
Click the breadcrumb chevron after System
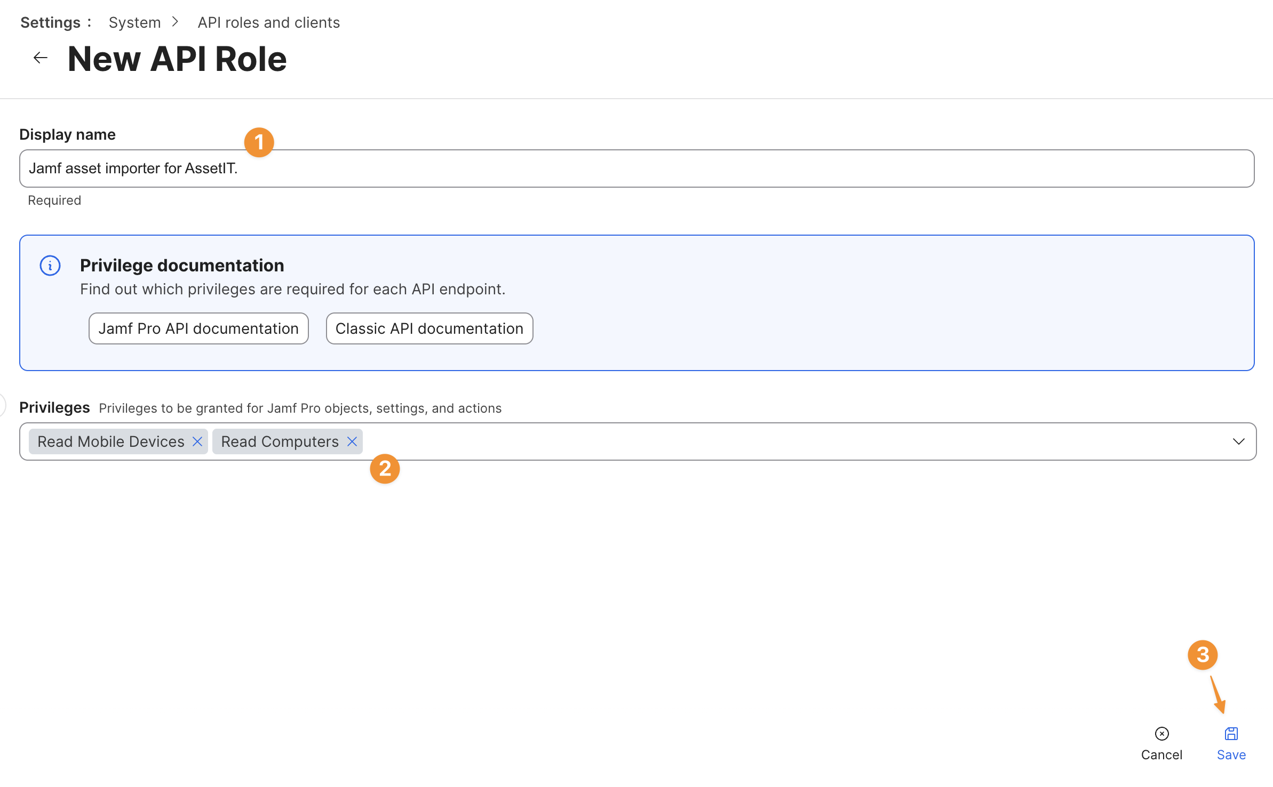point(175,22)
